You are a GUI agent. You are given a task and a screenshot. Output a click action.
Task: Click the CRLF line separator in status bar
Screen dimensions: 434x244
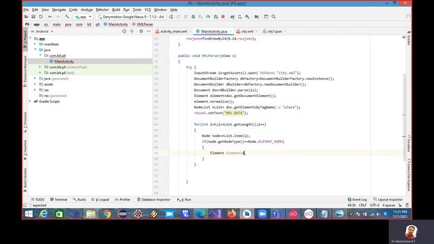pos(363,205)
